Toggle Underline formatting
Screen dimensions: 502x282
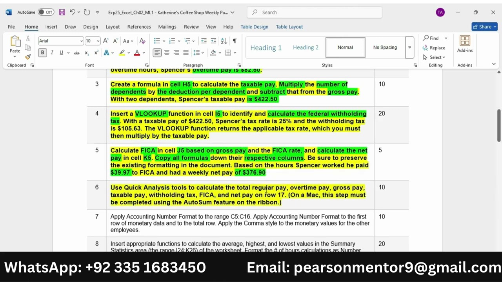coord(61,52)
